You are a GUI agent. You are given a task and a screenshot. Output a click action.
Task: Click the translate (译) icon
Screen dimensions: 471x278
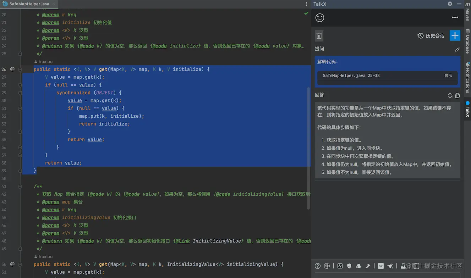tap(327, 266)
